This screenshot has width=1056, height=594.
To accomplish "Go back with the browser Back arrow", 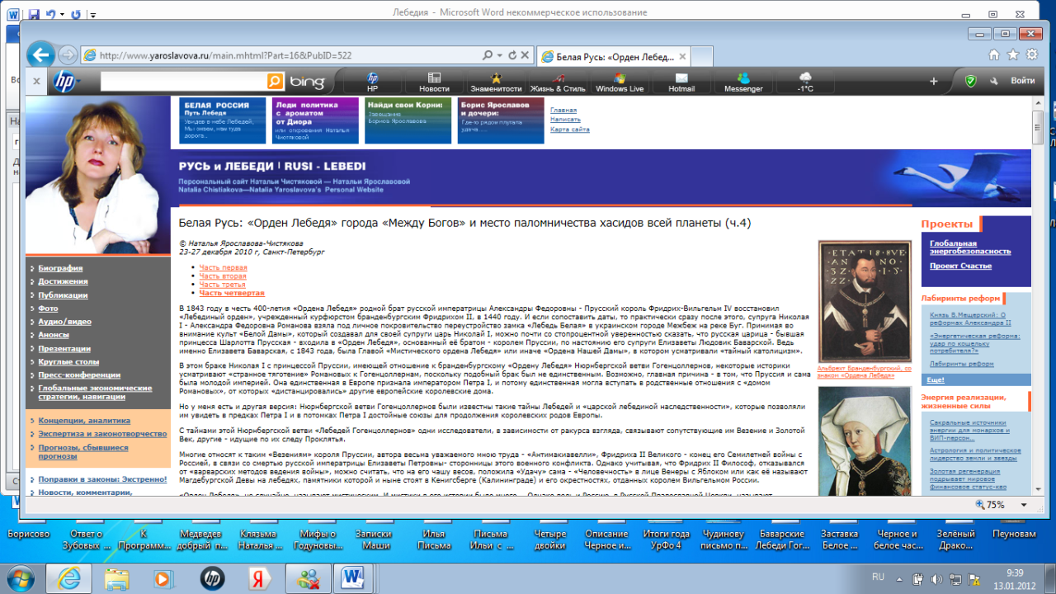I will coord(40,54).
